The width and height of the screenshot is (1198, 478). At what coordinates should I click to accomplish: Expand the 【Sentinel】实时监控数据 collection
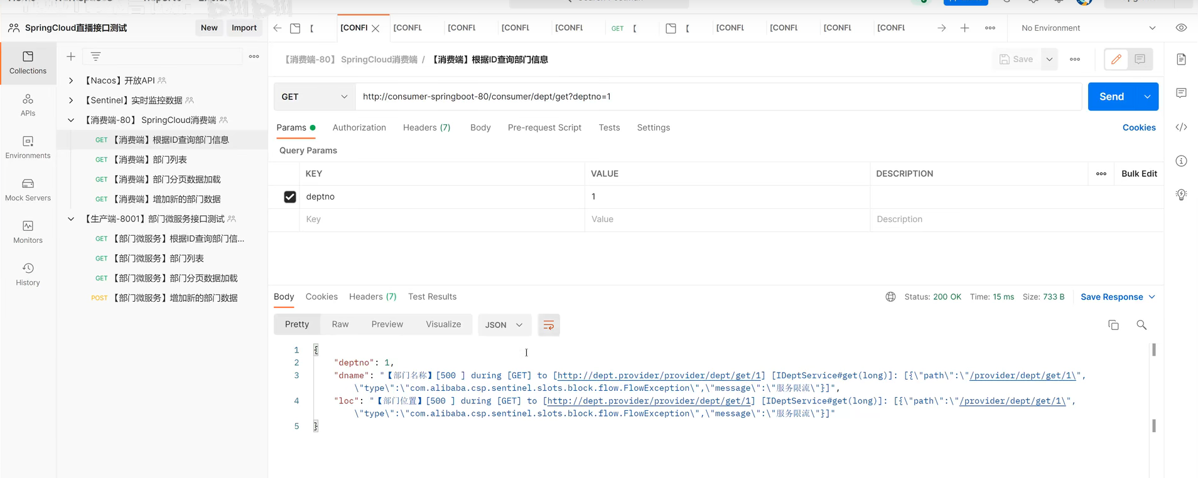click(x=71, y=100)
